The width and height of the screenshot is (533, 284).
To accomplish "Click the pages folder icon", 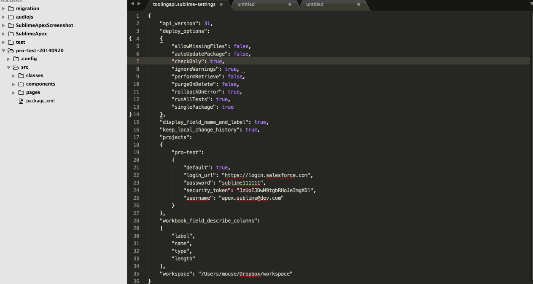I will [x=21, y=92].
